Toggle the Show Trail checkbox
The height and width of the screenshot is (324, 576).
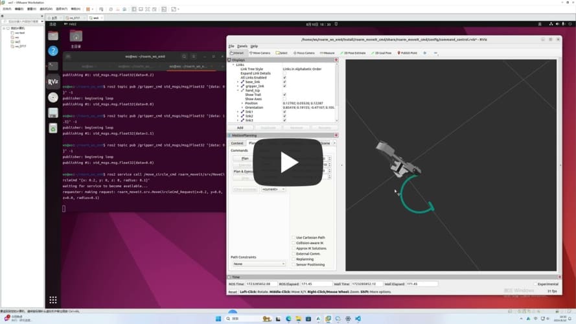click(284, 95)
